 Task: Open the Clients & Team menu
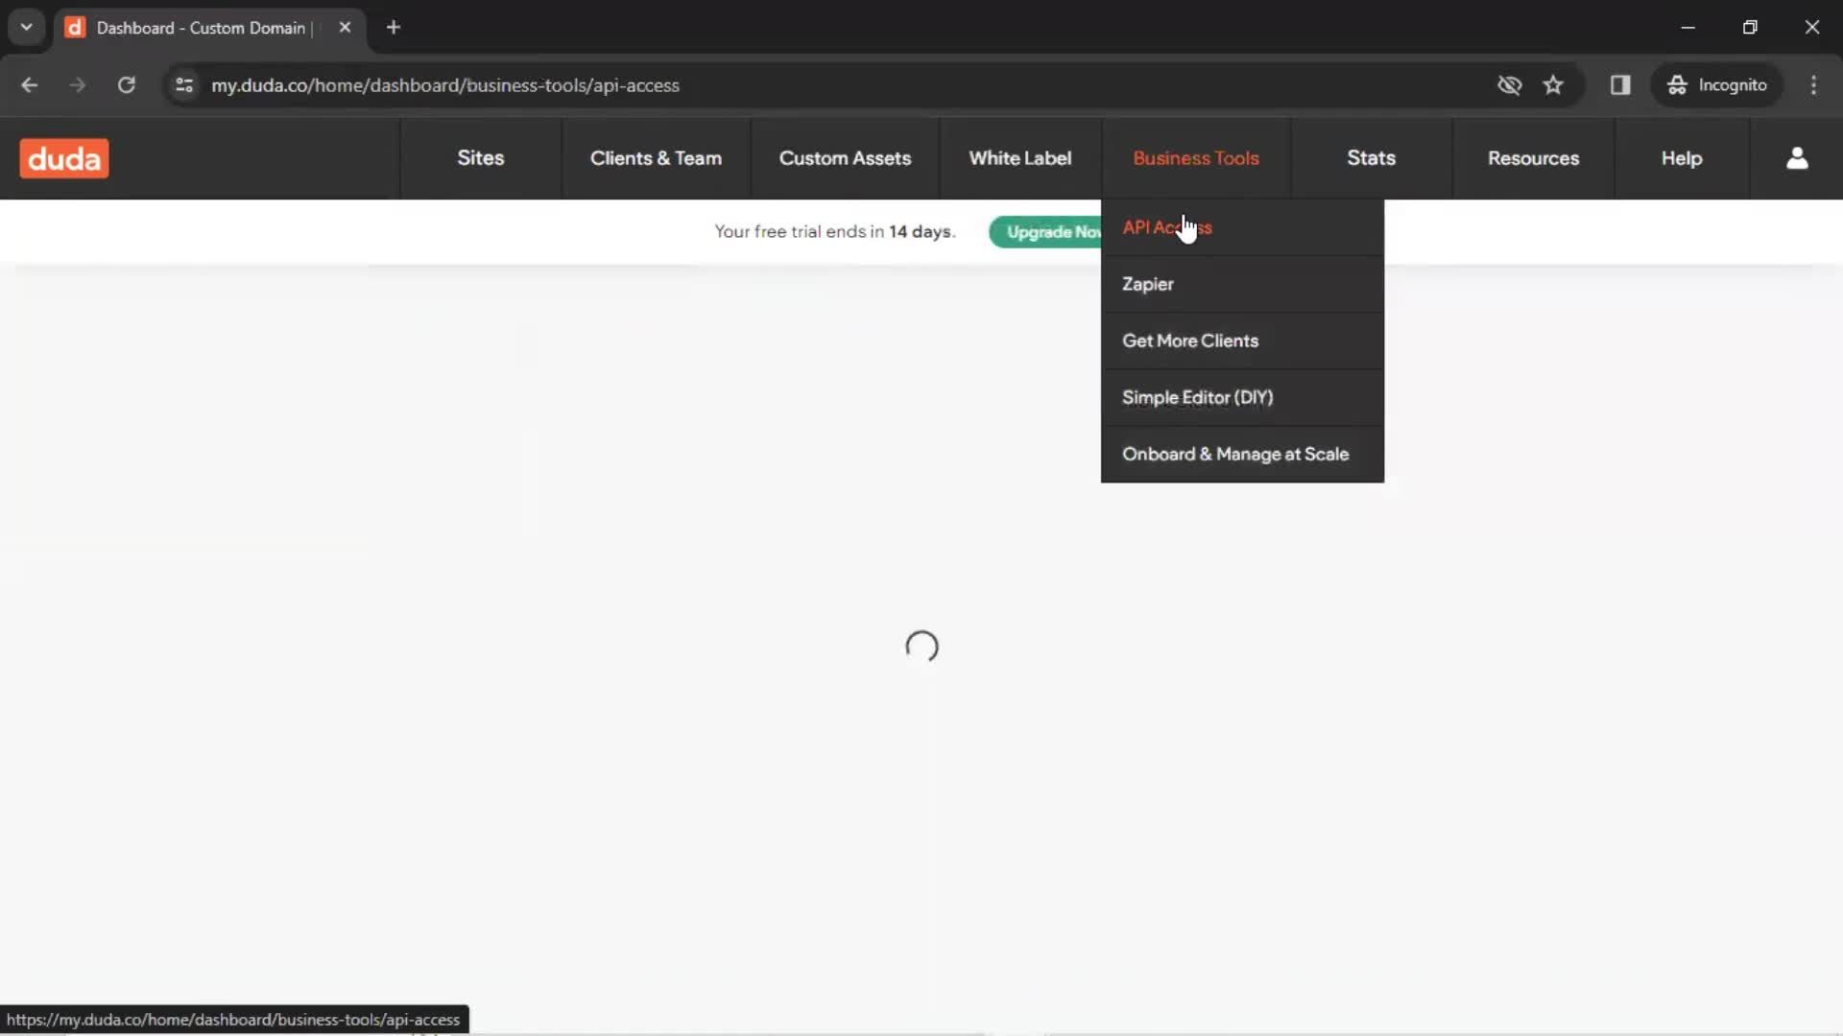[656, 158]
